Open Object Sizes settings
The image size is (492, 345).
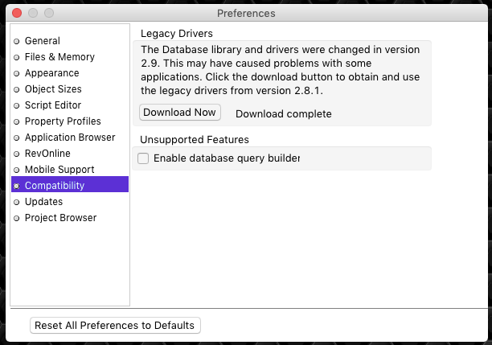pos(53,89)
